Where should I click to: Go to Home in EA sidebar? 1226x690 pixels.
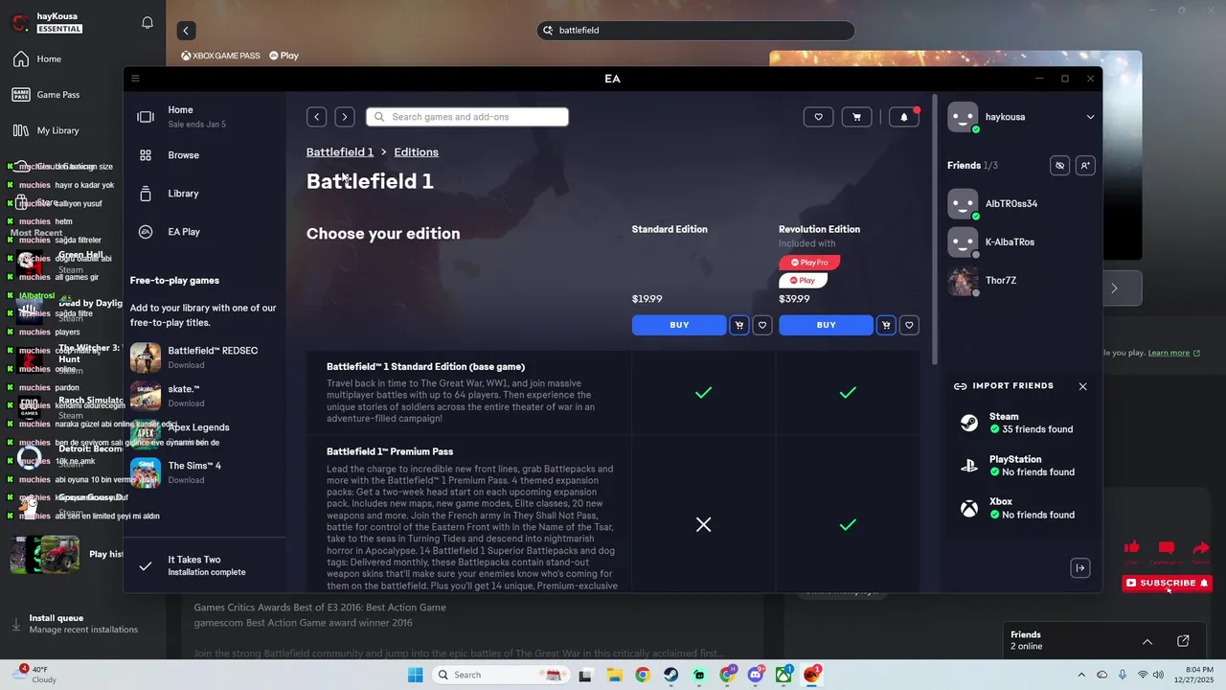[x=206, y=117]
